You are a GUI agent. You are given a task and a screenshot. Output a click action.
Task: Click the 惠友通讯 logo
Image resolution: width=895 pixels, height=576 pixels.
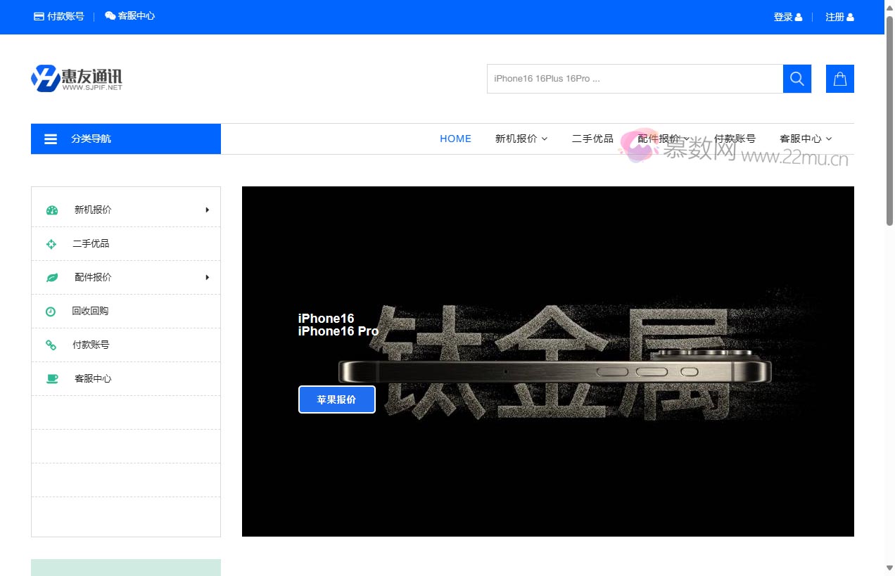tap(76, 78)
